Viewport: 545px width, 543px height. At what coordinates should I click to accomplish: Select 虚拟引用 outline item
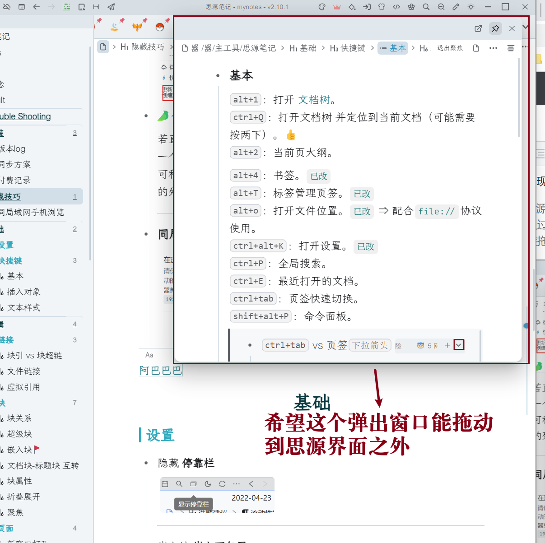click(x=23, y=387)
